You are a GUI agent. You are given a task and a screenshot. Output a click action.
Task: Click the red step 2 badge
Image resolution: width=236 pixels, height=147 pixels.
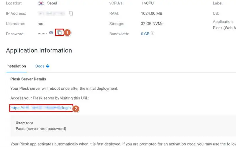point(76,108)
